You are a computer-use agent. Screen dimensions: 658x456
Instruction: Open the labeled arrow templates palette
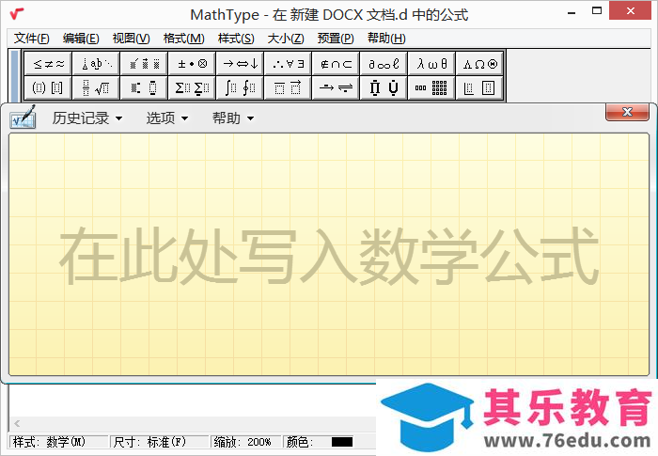[336, 87]
